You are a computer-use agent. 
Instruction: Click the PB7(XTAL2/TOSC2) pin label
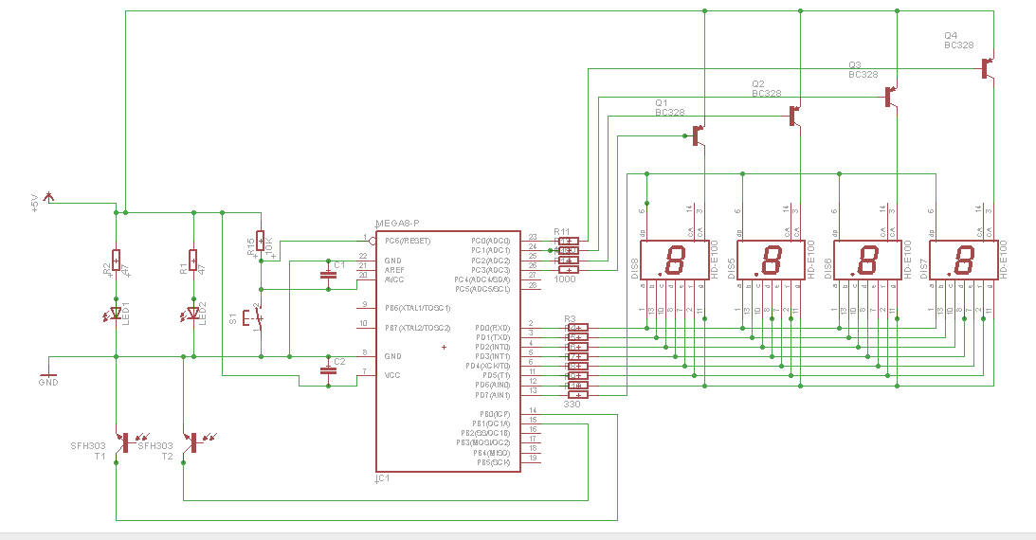418,328
